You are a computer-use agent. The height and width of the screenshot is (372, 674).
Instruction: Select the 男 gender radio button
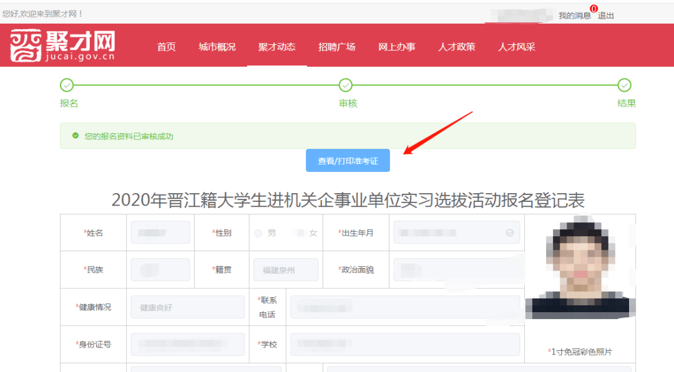point(258,233)
